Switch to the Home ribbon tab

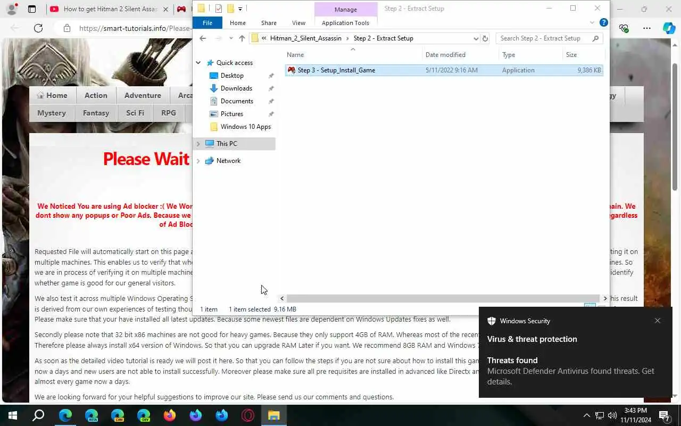[x=238, y=23]
